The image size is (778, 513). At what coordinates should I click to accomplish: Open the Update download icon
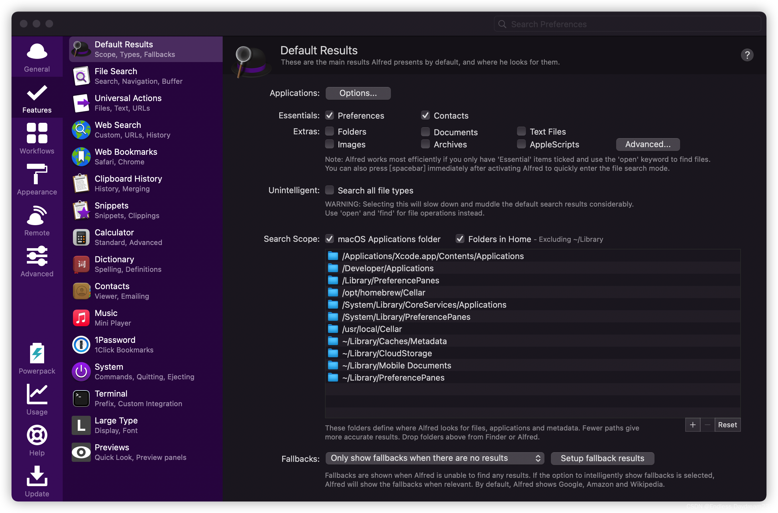(37, 476)
